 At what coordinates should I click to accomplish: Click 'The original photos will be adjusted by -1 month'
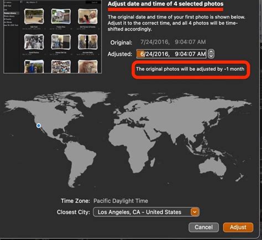click(190, 69)
